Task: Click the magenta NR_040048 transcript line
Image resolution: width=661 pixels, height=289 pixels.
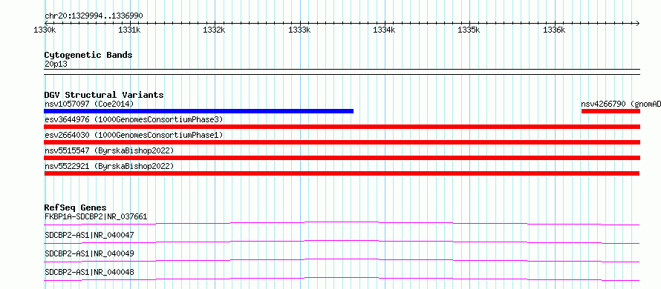Action: coord(342,279)
